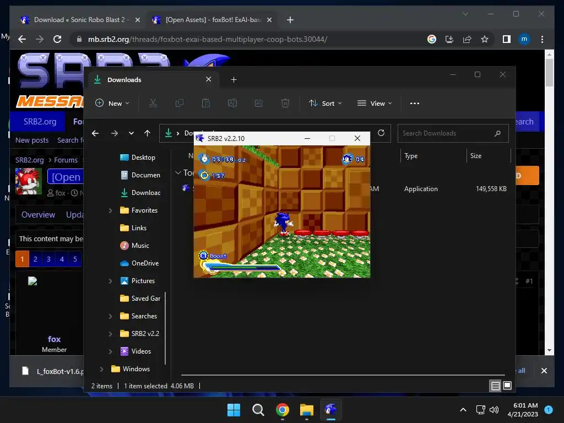This screenshot has height=423, width=564.
Task: Open volume control in system tray
Action: pos(494,410)
